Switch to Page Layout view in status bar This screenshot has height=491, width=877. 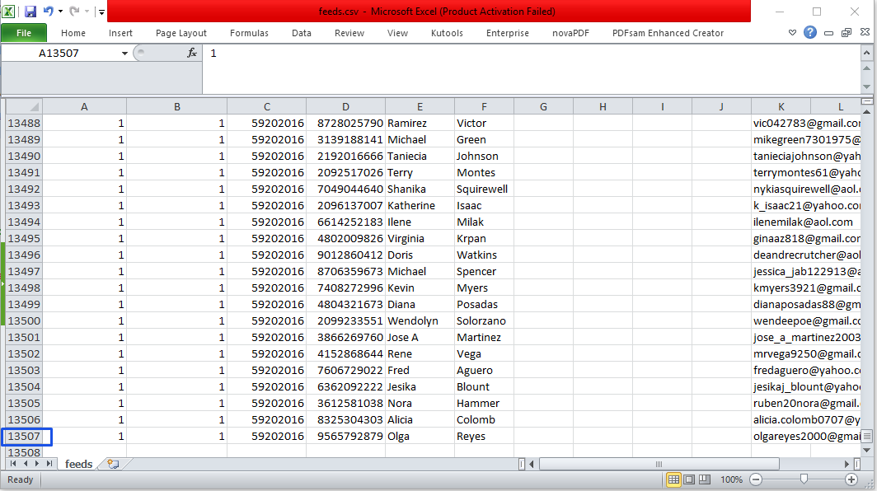click(689, 479)
